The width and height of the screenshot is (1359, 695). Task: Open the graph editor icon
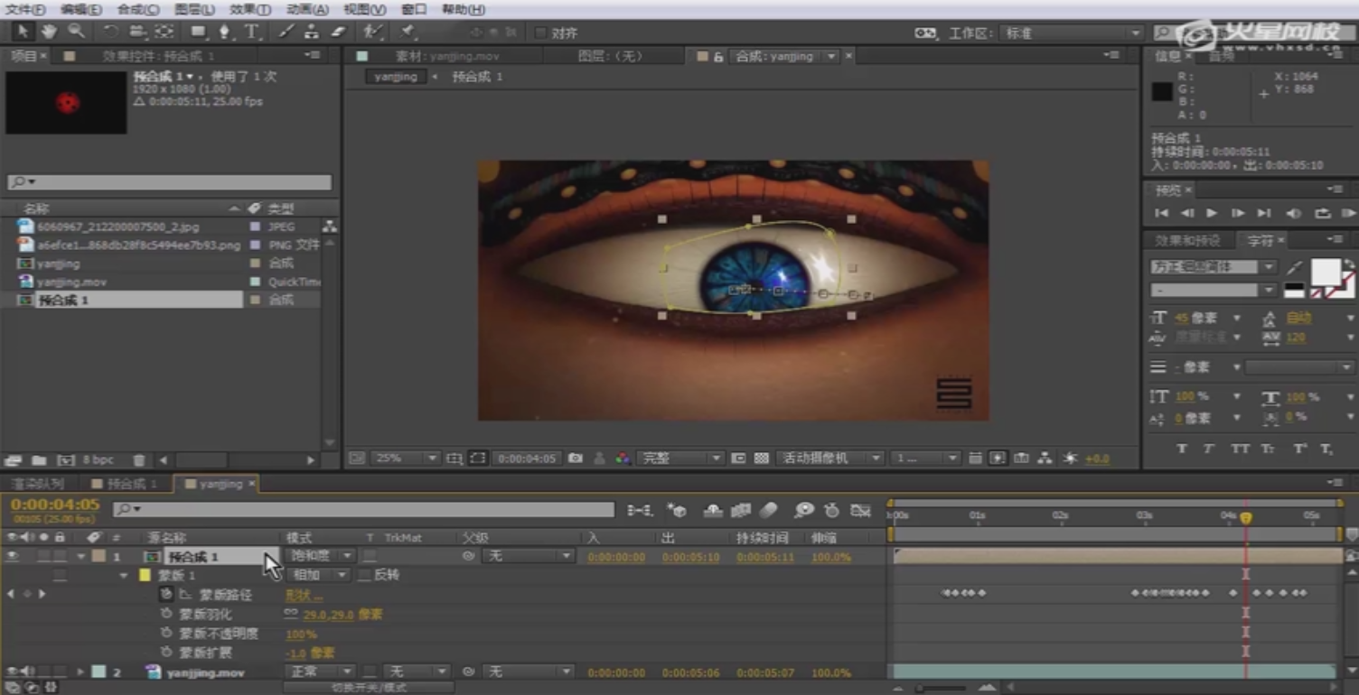[x=860, y=511]
